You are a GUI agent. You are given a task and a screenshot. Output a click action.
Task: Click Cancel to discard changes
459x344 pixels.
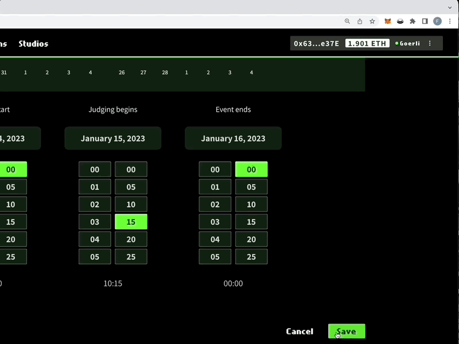click(x=299, y=331)
